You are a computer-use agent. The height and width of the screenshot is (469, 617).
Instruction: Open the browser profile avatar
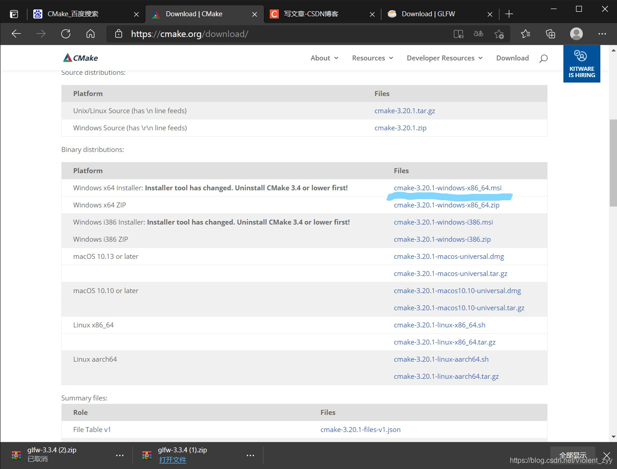576,34
